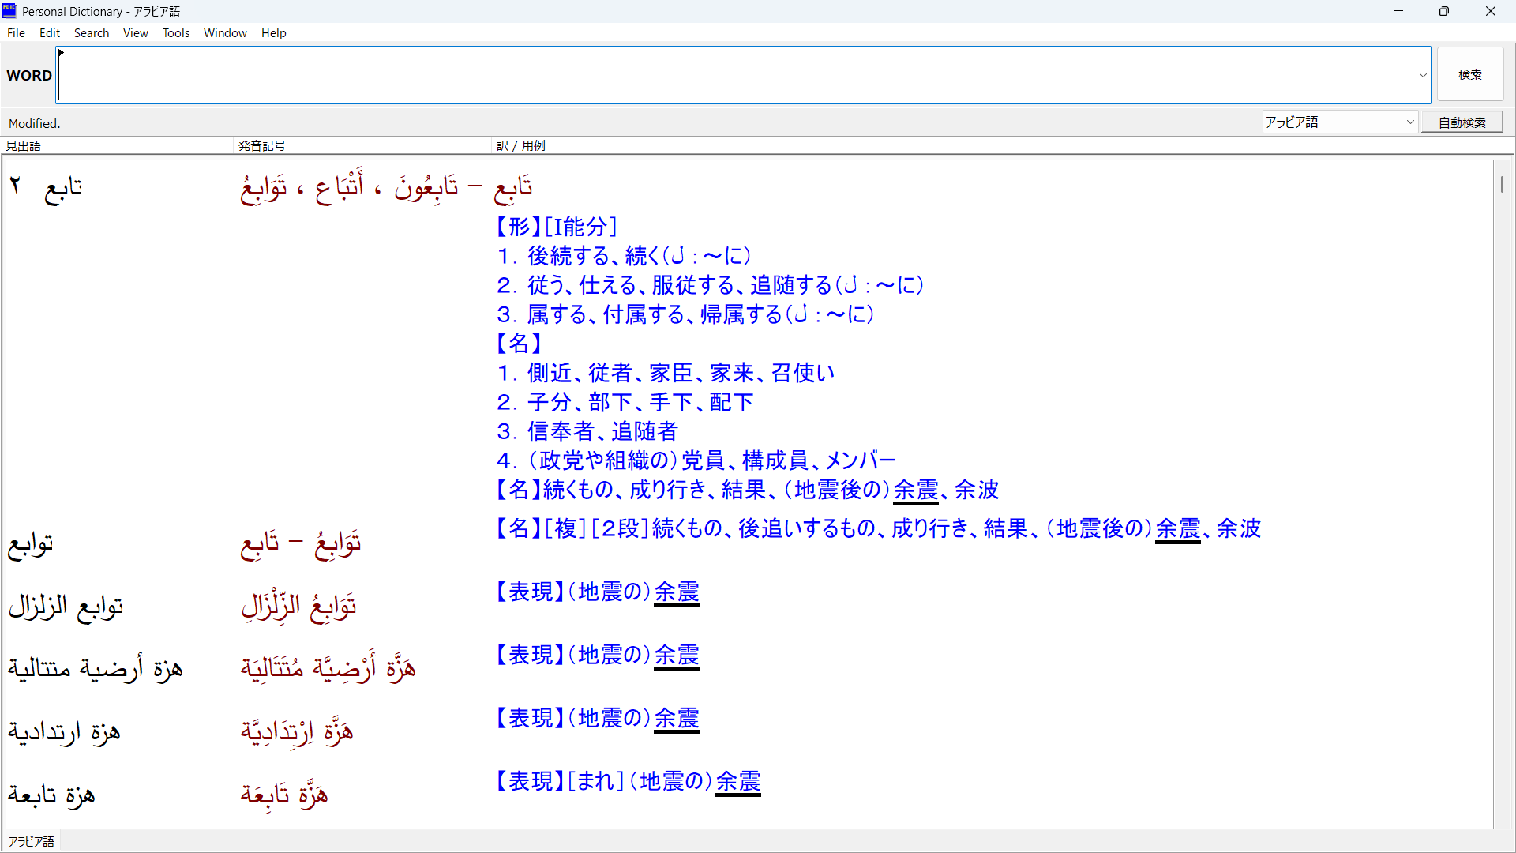Image resolution: width=1516 pixels, height=853 pixels.
Task: Expand the WORD history dropdown arrow
Action: (1423, 76)
